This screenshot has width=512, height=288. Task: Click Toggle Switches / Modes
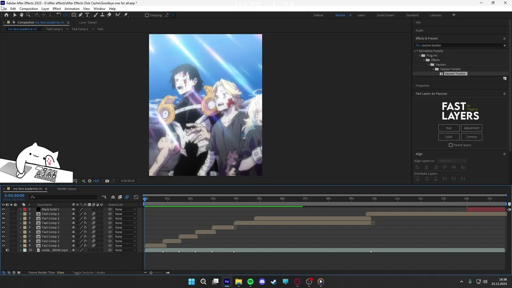click(x=89, y=272)
